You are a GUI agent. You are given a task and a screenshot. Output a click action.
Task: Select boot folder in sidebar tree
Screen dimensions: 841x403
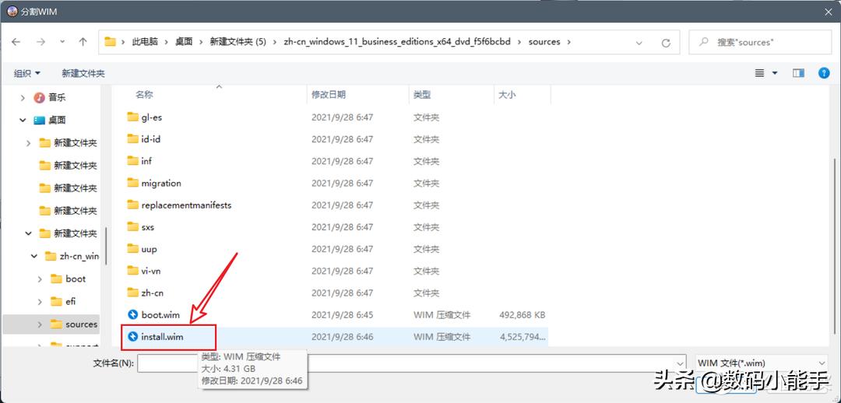point(76,279)
